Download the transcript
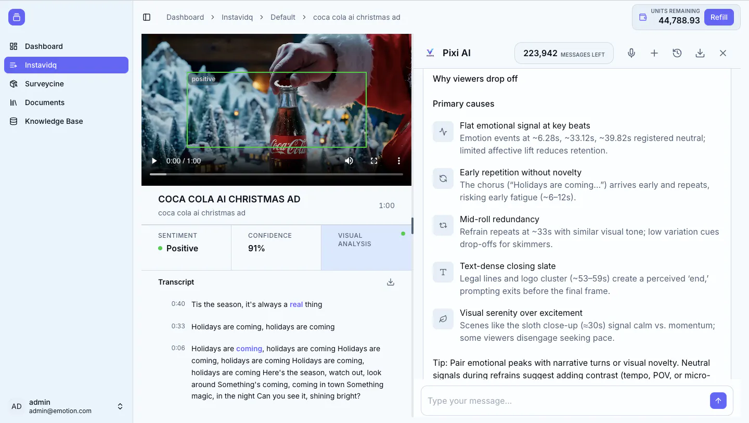Screen dimensions: 749x423 coord(391,282)
